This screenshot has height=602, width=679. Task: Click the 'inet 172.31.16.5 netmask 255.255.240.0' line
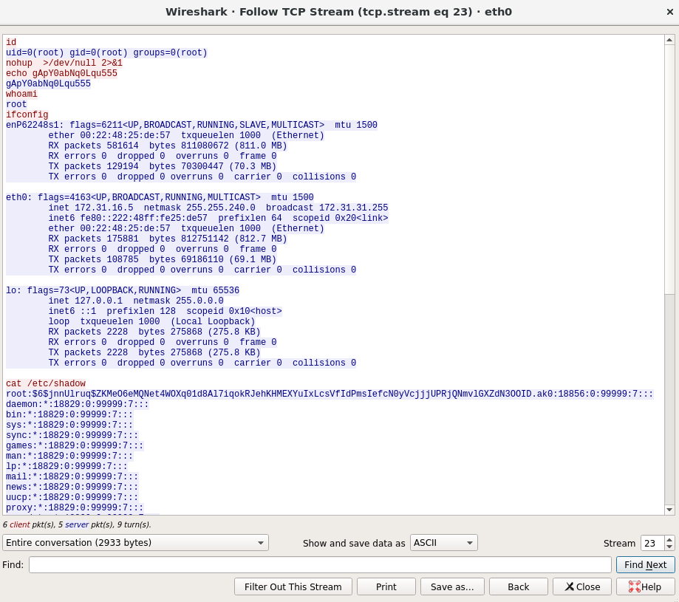(x=218, y=208)
